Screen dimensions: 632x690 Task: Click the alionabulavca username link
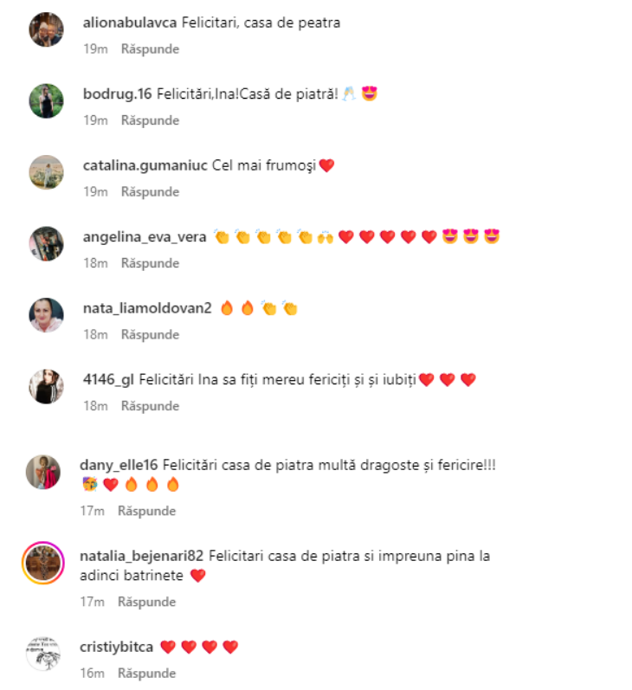click(130, 23)
